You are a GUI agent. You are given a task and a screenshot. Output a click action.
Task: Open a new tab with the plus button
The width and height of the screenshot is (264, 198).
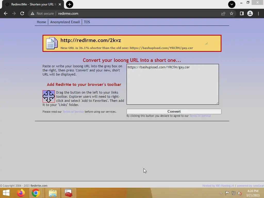(70, 4)
